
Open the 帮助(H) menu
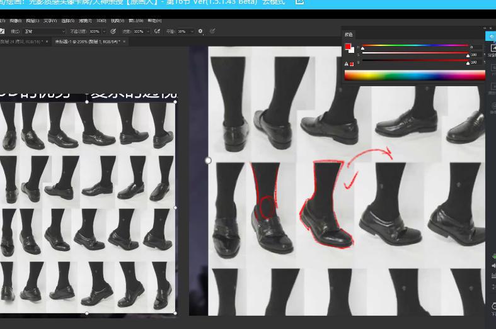click(x=154, y=21)
